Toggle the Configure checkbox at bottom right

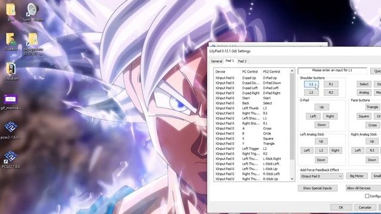[x=367, y=196]
